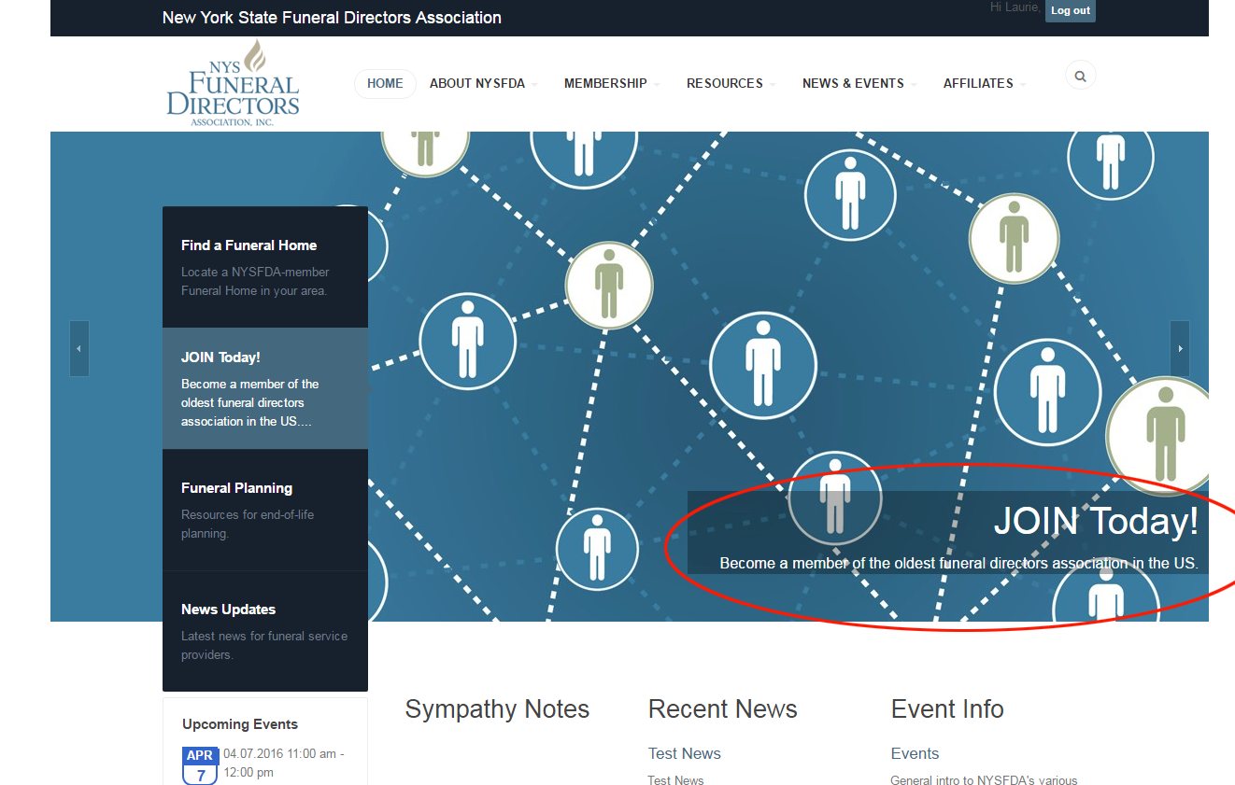Click the Sympathy Notes heading
This screenshot has width=1235, height=785.
[497, 709]
